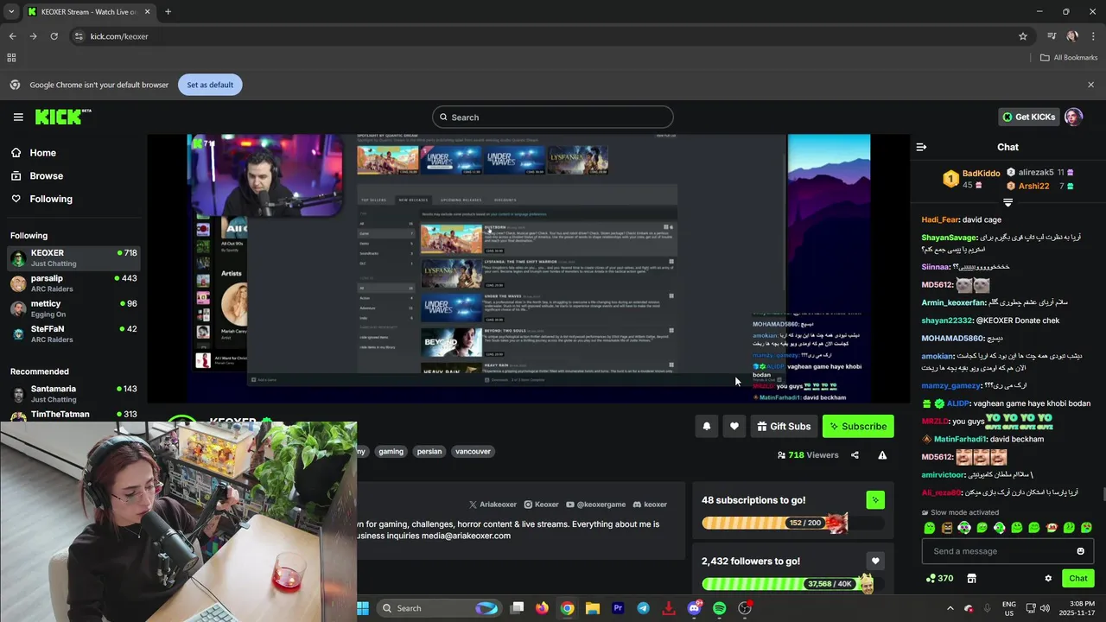Open metticy channel in Following list
The height and width of the screenshot is (622, 1106).
pos(73,308)
